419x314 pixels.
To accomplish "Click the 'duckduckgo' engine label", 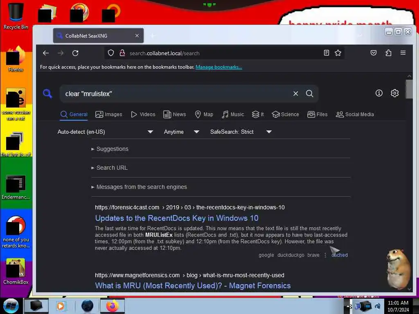I will point(291,255).
